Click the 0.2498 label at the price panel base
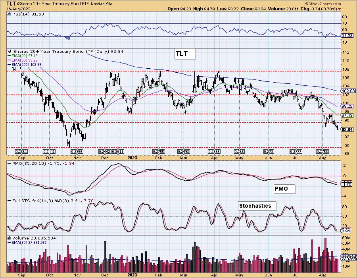The height and width of the screenshot is (278, 357). pyautogui.click(x=184, y=152)
